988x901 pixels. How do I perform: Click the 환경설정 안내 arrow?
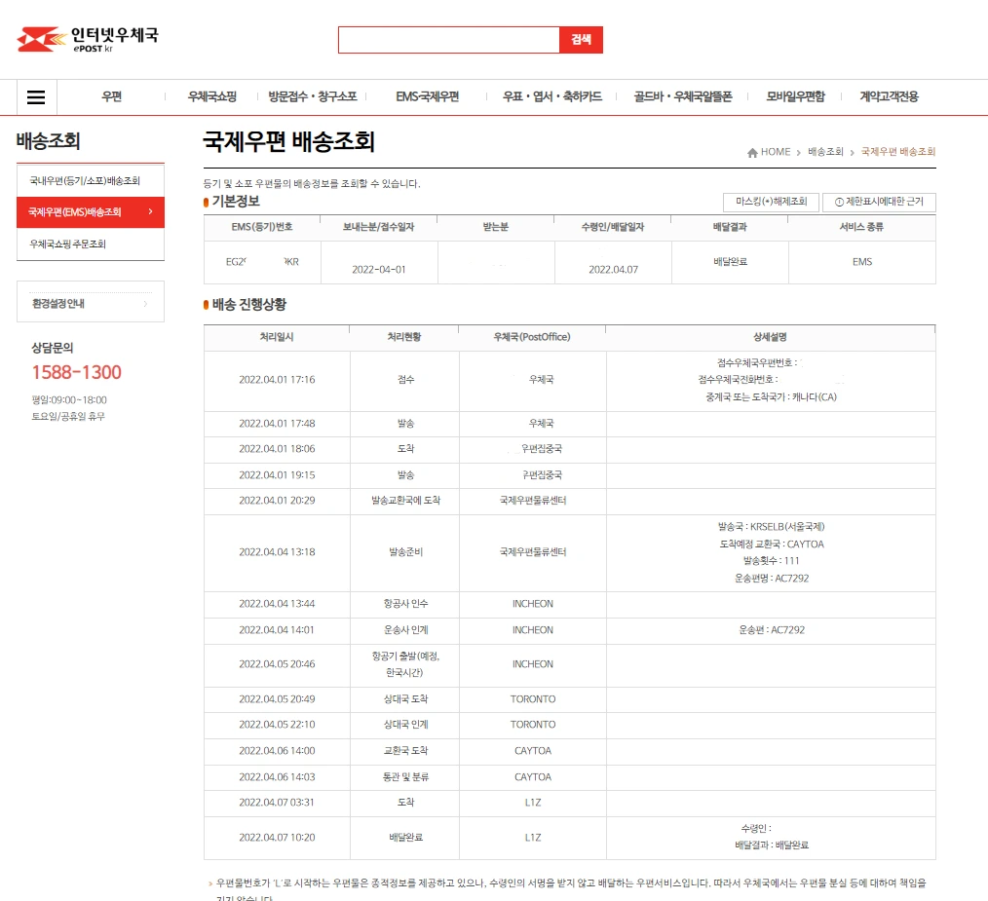pyautogui.click(x=145, y=304)
